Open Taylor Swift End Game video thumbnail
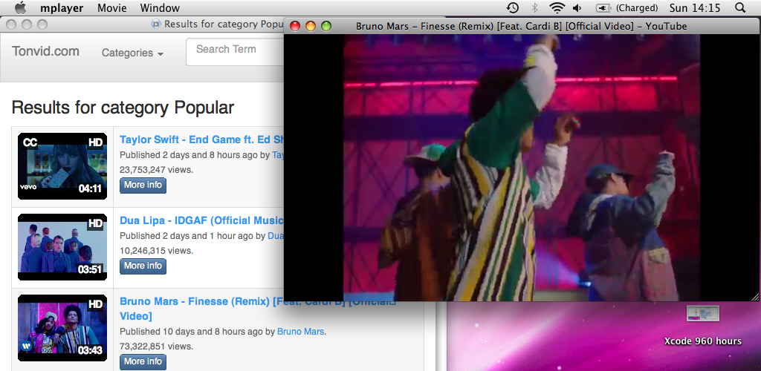Screen dimensions: 761x371 click(x=62, y=166)
